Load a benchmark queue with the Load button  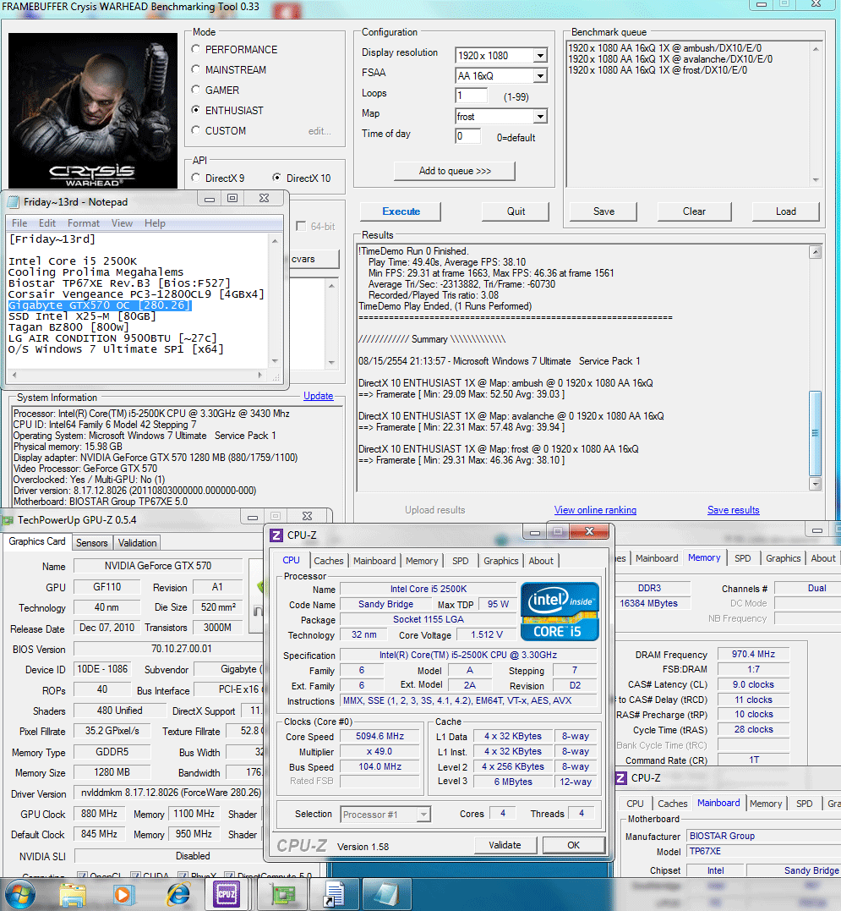(x=786, y=211)
